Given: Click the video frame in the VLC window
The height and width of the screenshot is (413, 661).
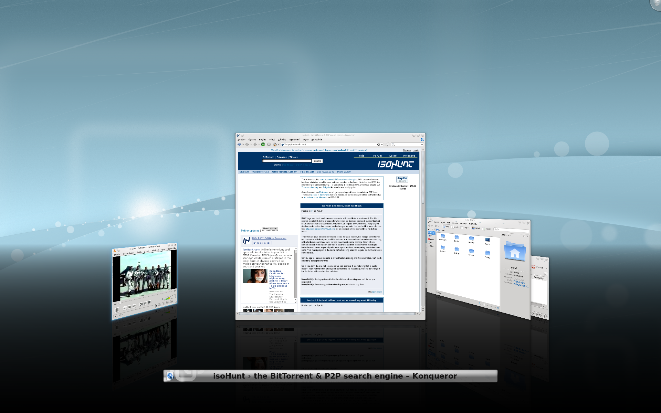Looking at the screenshot, I should coord(145,276).
